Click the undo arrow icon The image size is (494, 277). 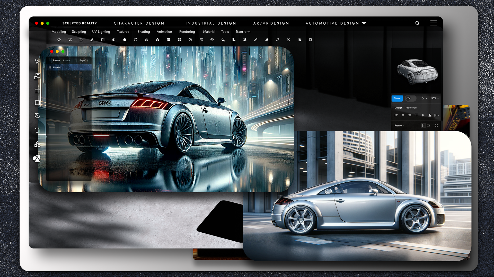(81, 40)
